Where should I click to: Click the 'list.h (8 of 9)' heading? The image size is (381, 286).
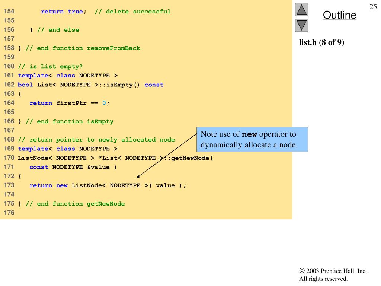[x=321, y=42]
